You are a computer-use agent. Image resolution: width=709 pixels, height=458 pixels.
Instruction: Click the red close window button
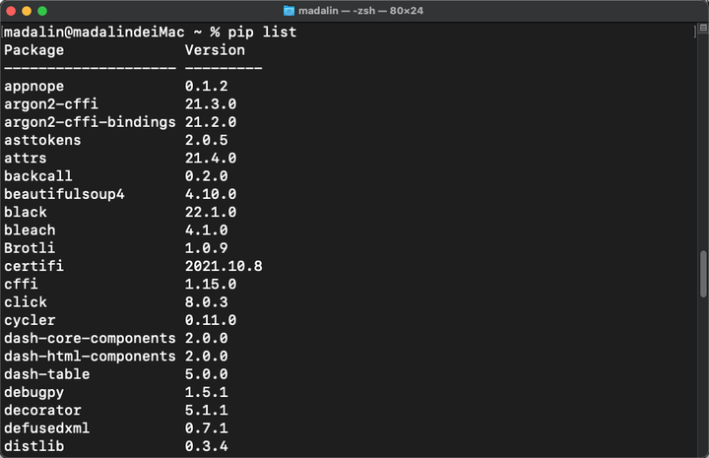pyautogui.click(x=11, y=11)
